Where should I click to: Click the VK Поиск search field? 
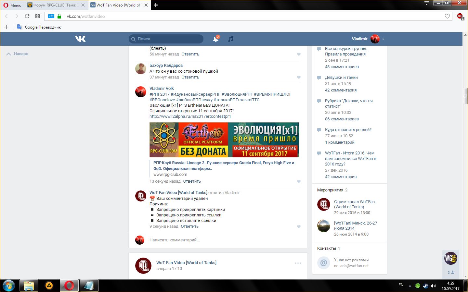pos(166,39)
